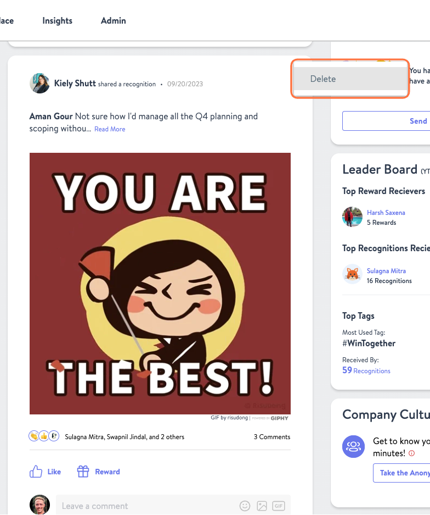Select Delete from the post menu

click(350, 79)
